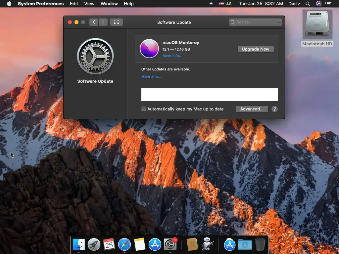Click Other updates are available text

coord(166,69)
